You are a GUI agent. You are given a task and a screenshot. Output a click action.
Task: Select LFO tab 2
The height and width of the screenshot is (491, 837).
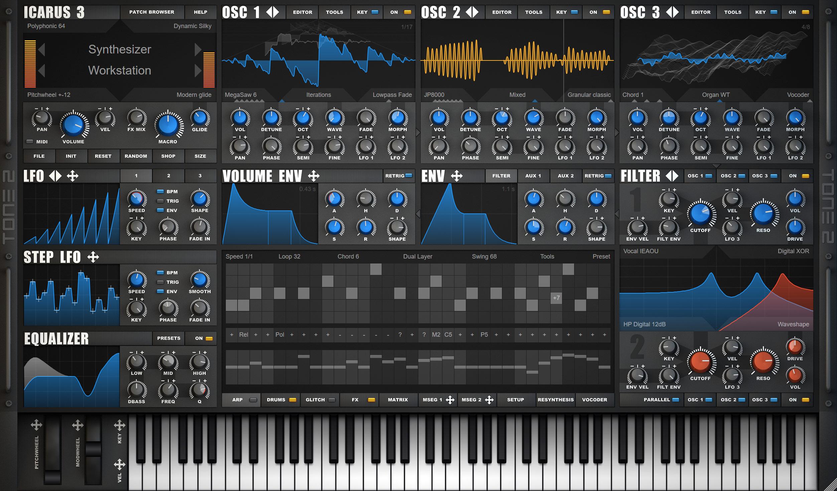click(x=168, y=176)
